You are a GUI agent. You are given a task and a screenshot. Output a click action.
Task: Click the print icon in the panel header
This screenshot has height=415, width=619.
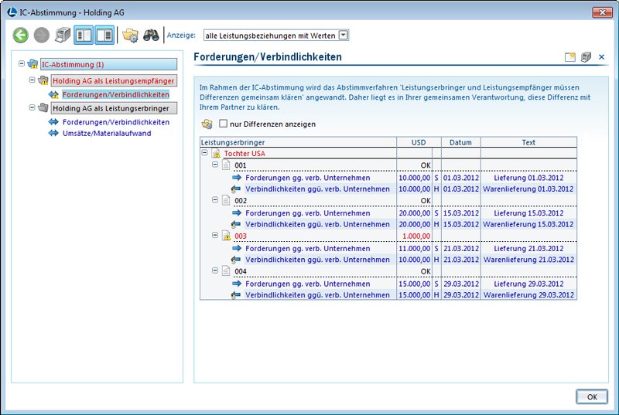coord(586,57)
